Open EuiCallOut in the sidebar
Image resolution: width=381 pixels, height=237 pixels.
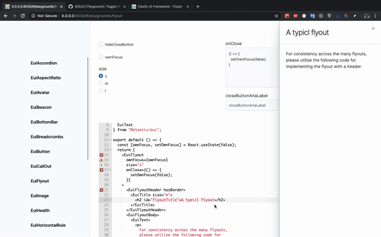pos(41,167)
